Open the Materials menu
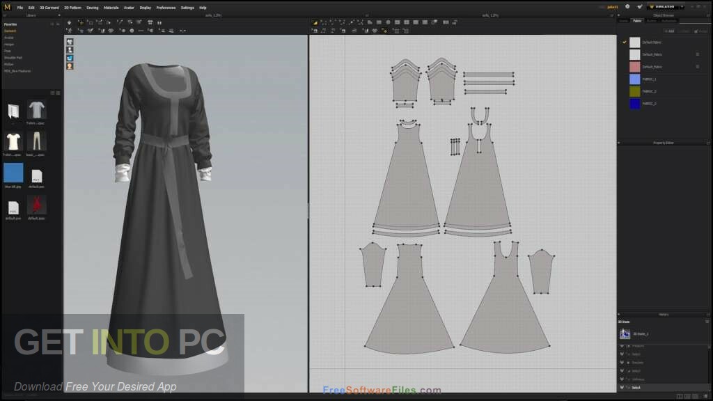Viewport: 713px width, 401px height. (111, 8)
